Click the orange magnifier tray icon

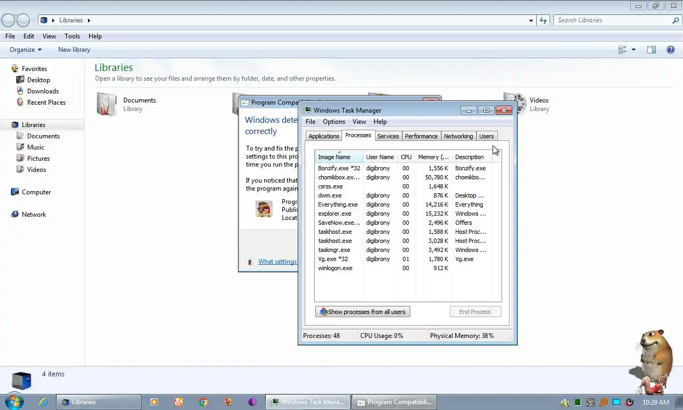coord(603,403)
